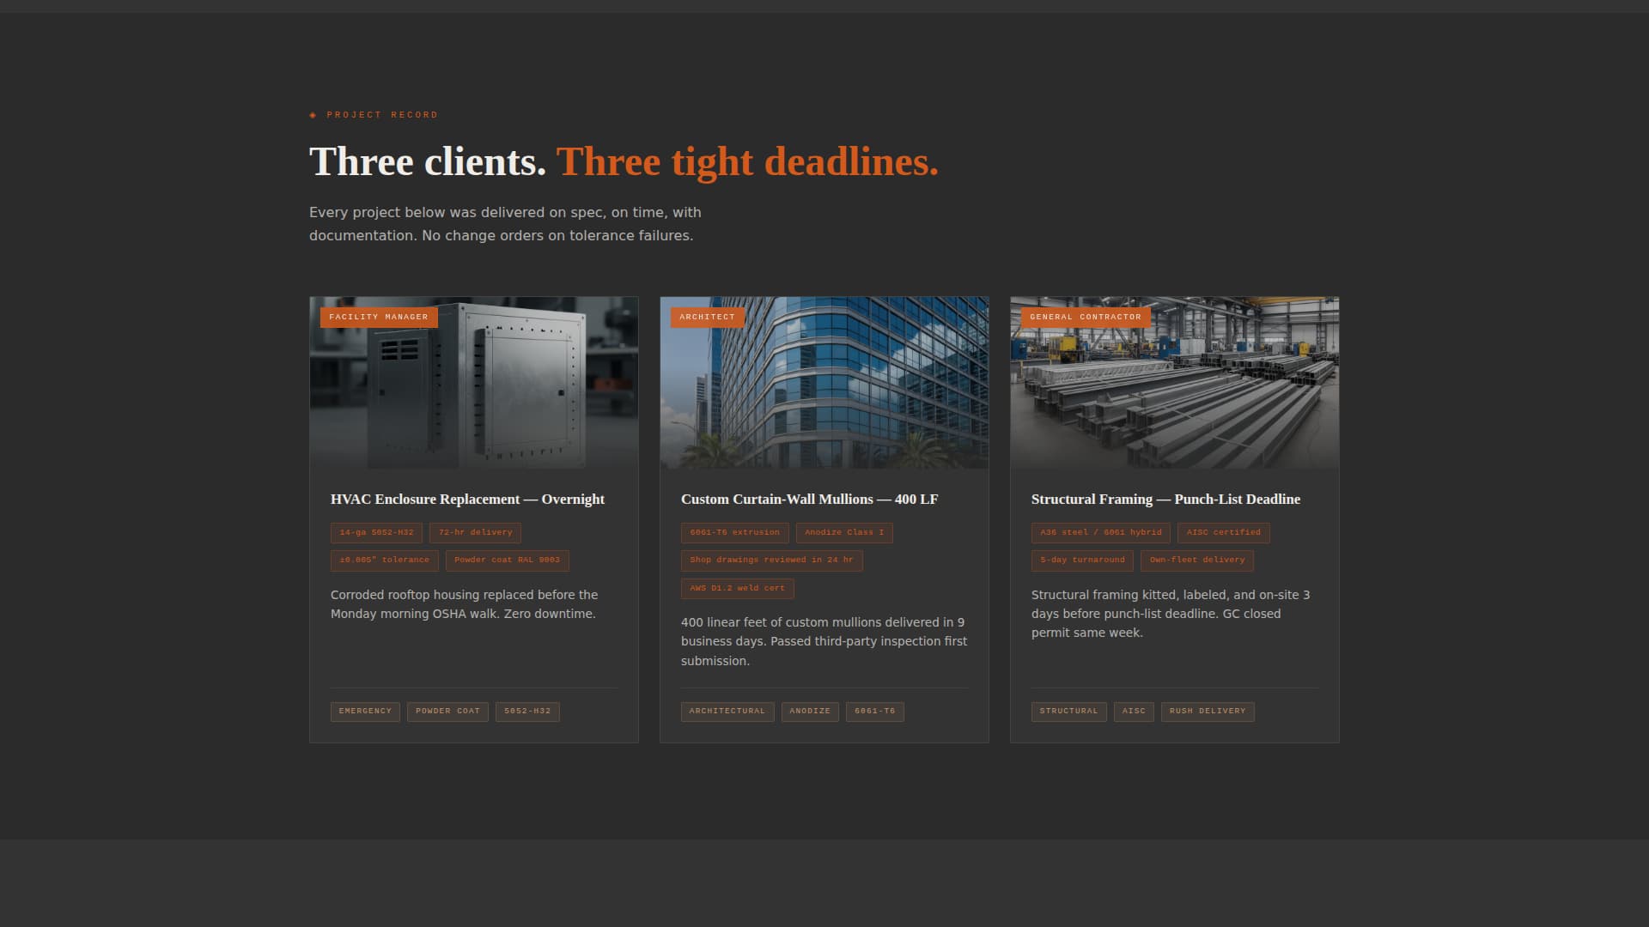1649x927 pixels.
Task: Click the EMERGENCY tag
Action: click(364, 711)
